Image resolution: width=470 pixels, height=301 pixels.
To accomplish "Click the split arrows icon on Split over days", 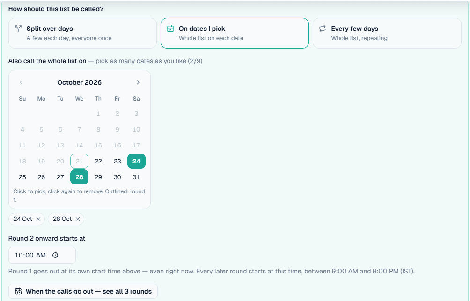I will click(18, 29).
